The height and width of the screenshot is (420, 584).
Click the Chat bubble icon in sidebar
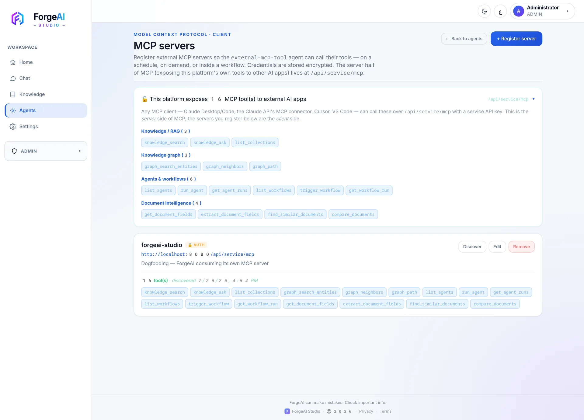[13, 79]
